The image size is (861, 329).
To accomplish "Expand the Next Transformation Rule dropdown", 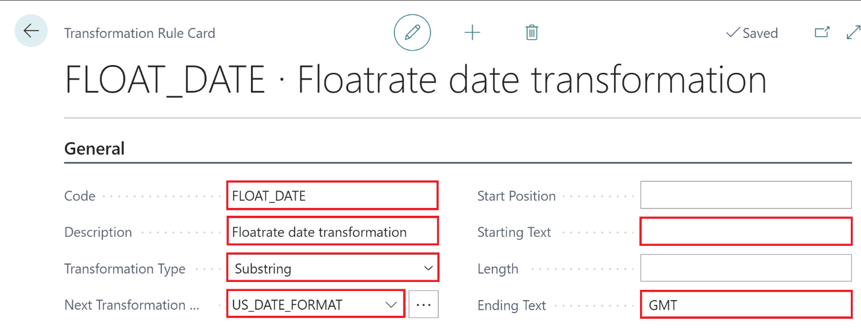I will pos(390,305).
